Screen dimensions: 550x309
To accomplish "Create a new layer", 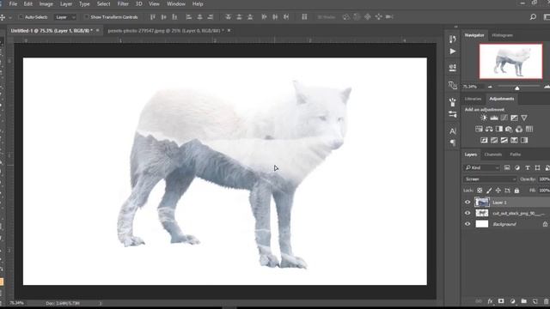I will tap(535, 301).
